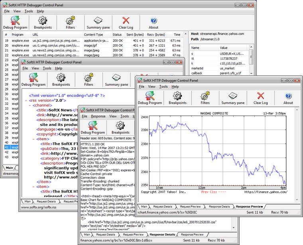Click summary pane scrollbar down arrow
Image resolution: width=303 pixels, height=245 pixels.
(x=251, y=73)
